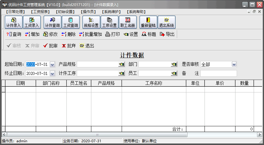Click the 退出 exit toolbar item
The width and height of the screenshot is (264, 145).
pos(87,46)
